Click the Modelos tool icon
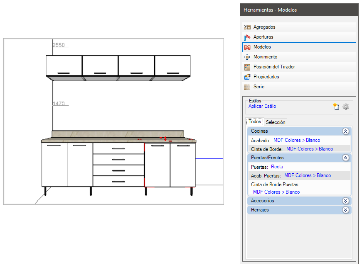Screen dimensions: 362x272 coord(247,47)
